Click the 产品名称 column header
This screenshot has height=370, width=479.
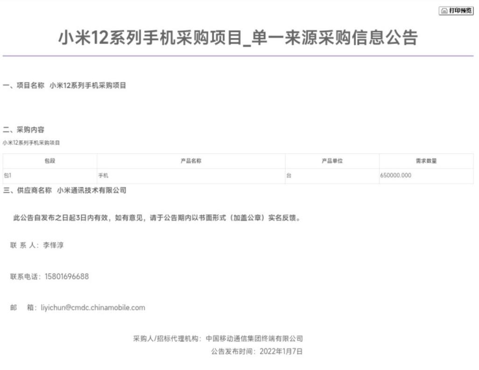(191, 161)
